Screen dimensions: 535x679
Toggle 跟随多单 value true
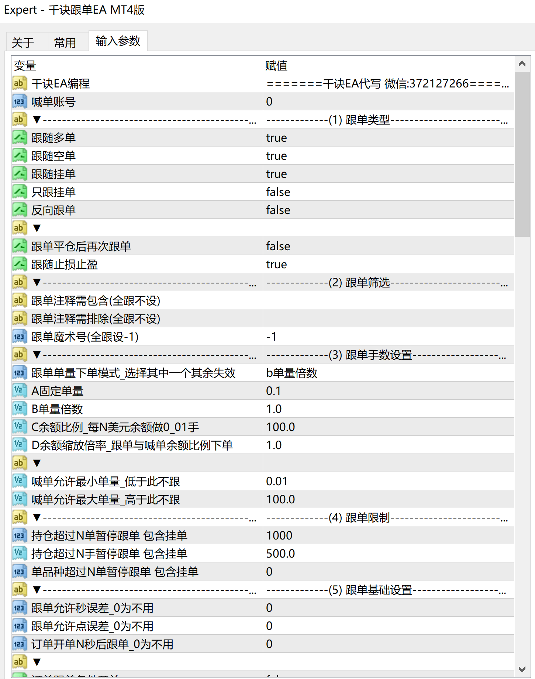tap(389, 138)
